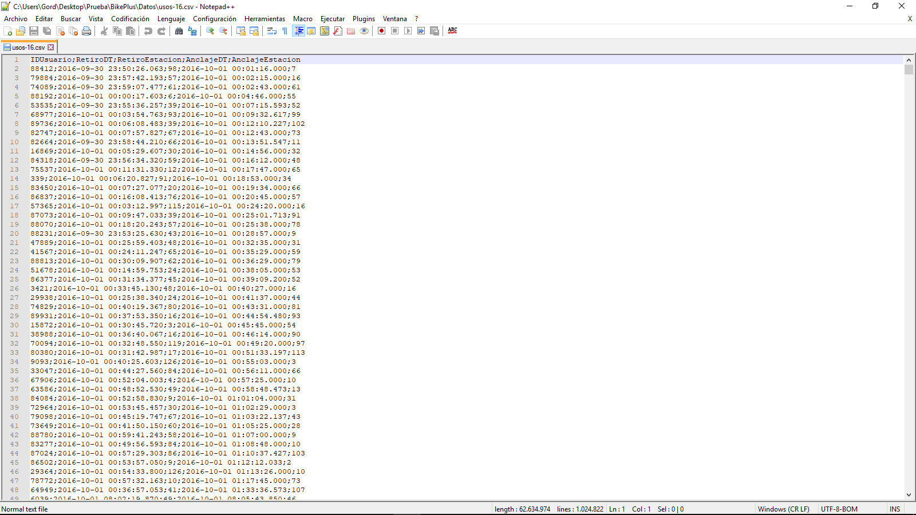Click the Paste clipboard icon
Image resolution: width=916 pixels, height=515 pixels.
point(131,31)
